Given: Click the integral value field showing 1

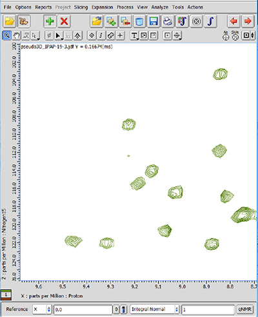Looking at the screenshot, I should coord(208,309).
